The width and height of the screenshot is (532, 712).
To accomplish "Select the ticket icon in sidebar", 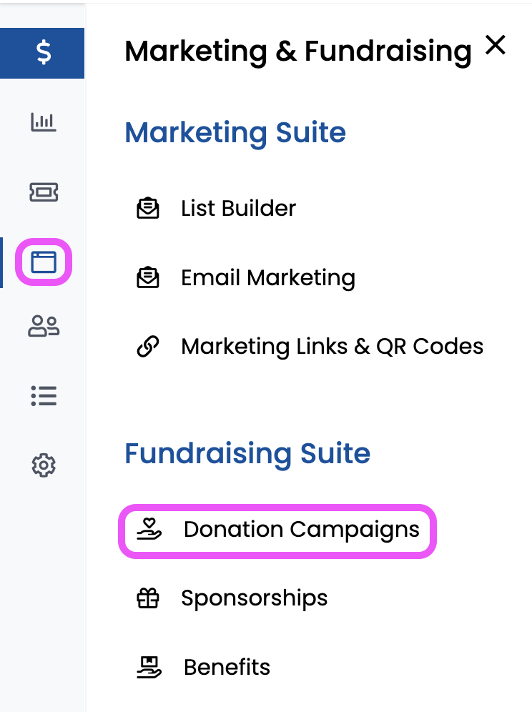I will (x=44, y=192).
